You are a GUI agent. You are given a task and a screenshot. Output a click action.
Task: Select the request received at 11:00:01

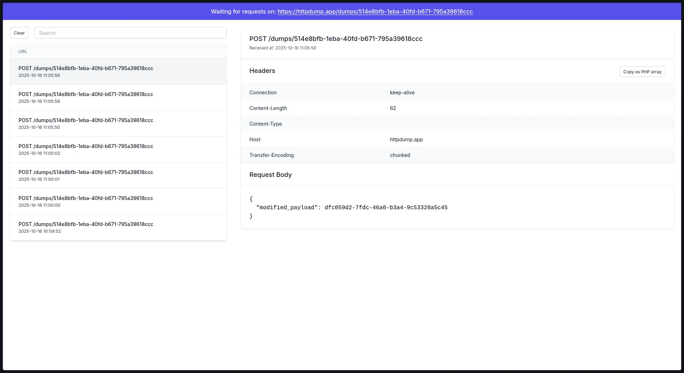coord(118,175)
